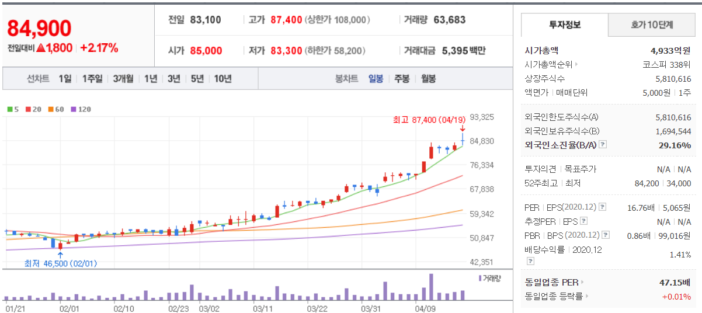Select 일봉 daily candlestick chart
702x313 pixels.
(x=376, y=79)
